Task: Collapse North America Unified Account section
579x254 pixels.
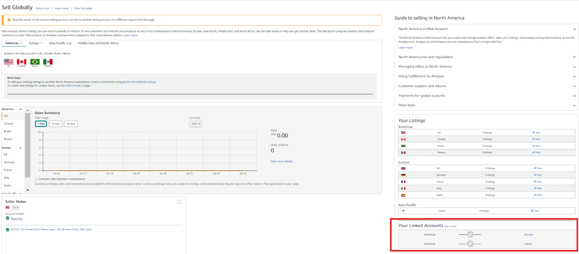Action: (x=574, y=29)
